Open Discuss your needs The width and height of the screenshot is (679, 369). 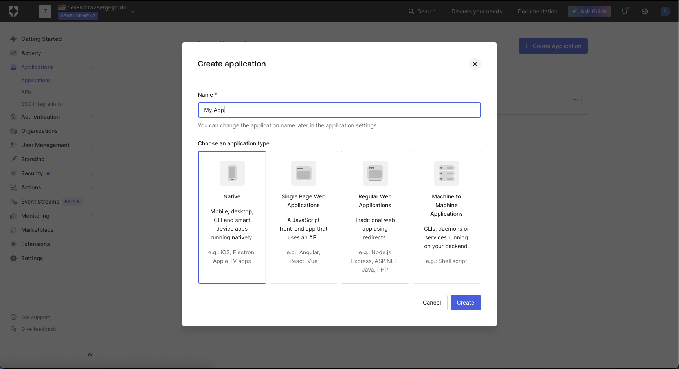[x=477, y=11]
